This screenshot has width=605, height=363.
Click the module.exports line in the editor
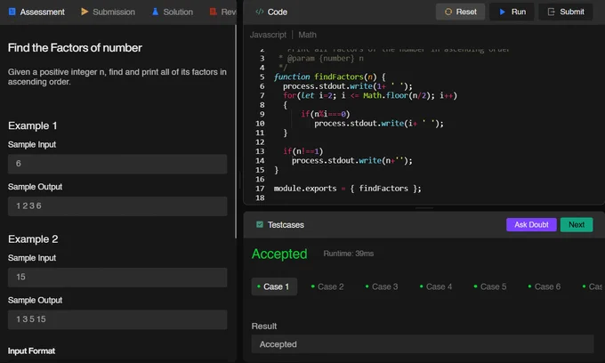pyautogui.click(x=347, y=189)
